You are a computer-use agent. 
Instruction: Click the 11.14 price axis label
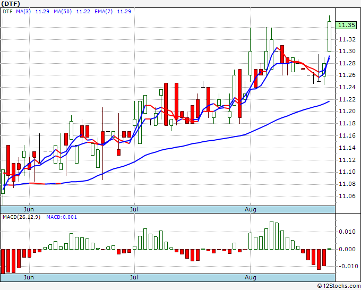[347, 148]
